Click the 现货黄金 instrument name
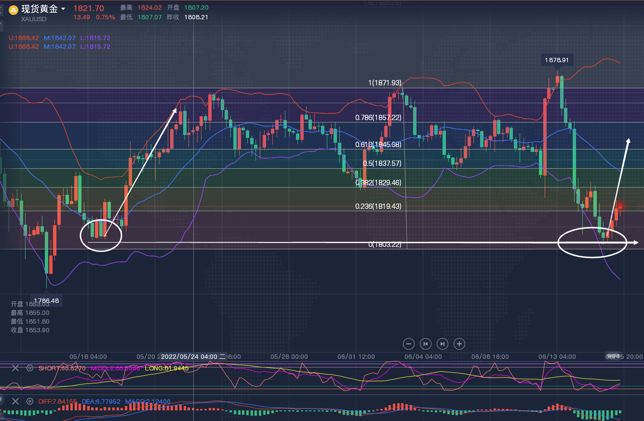This screenshot has width=644, height=421. click(40, 9)
